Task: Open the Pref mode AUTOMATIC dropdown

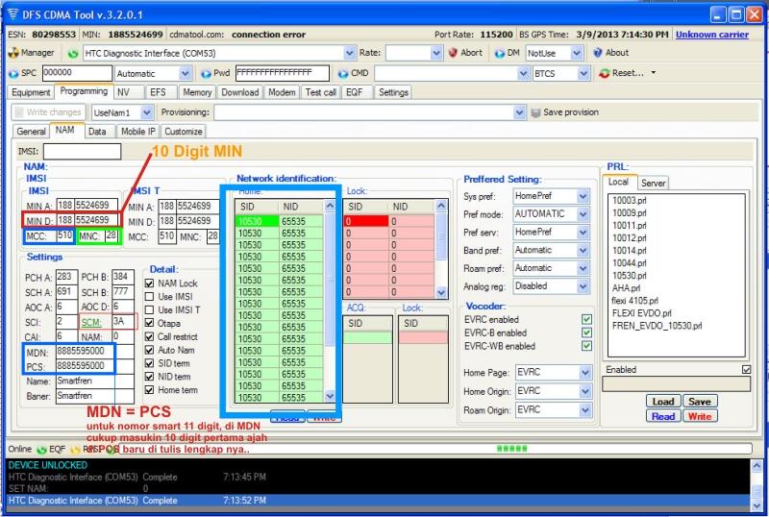Action: point(583,214)
